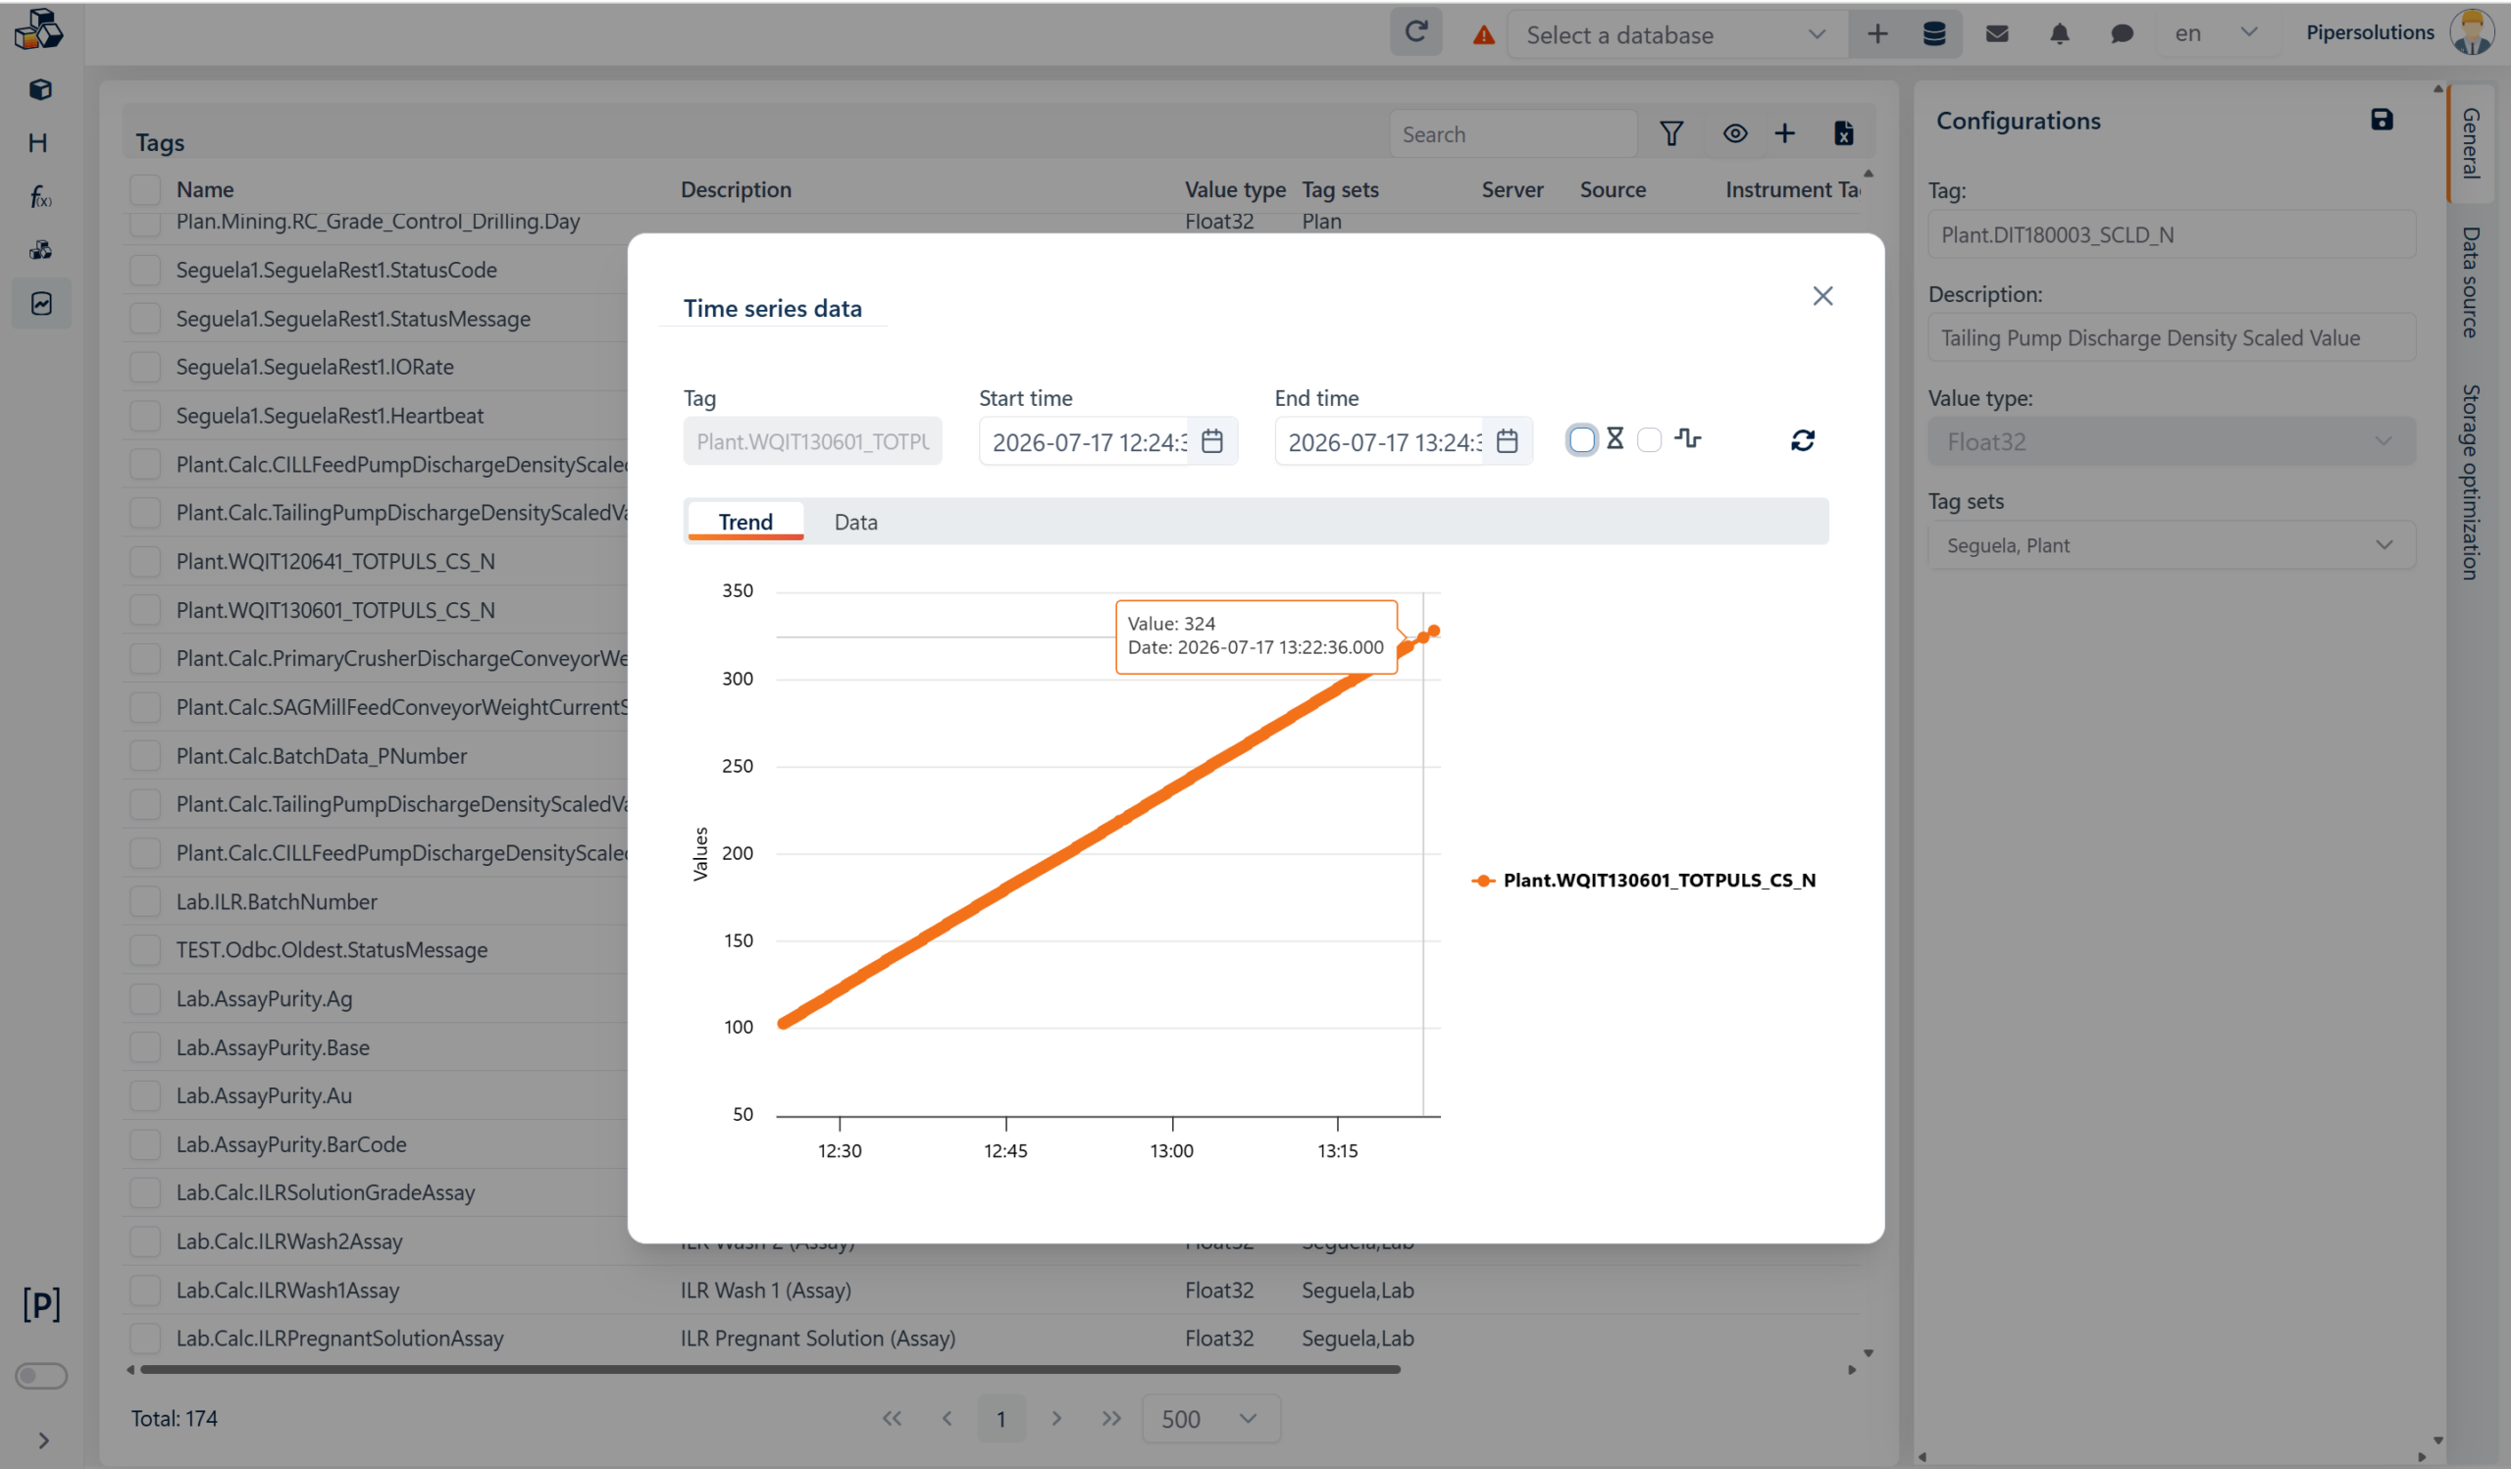Switch to the Data tab
The height and width of the screenshot is (1469, 2511).
(855, 522)
